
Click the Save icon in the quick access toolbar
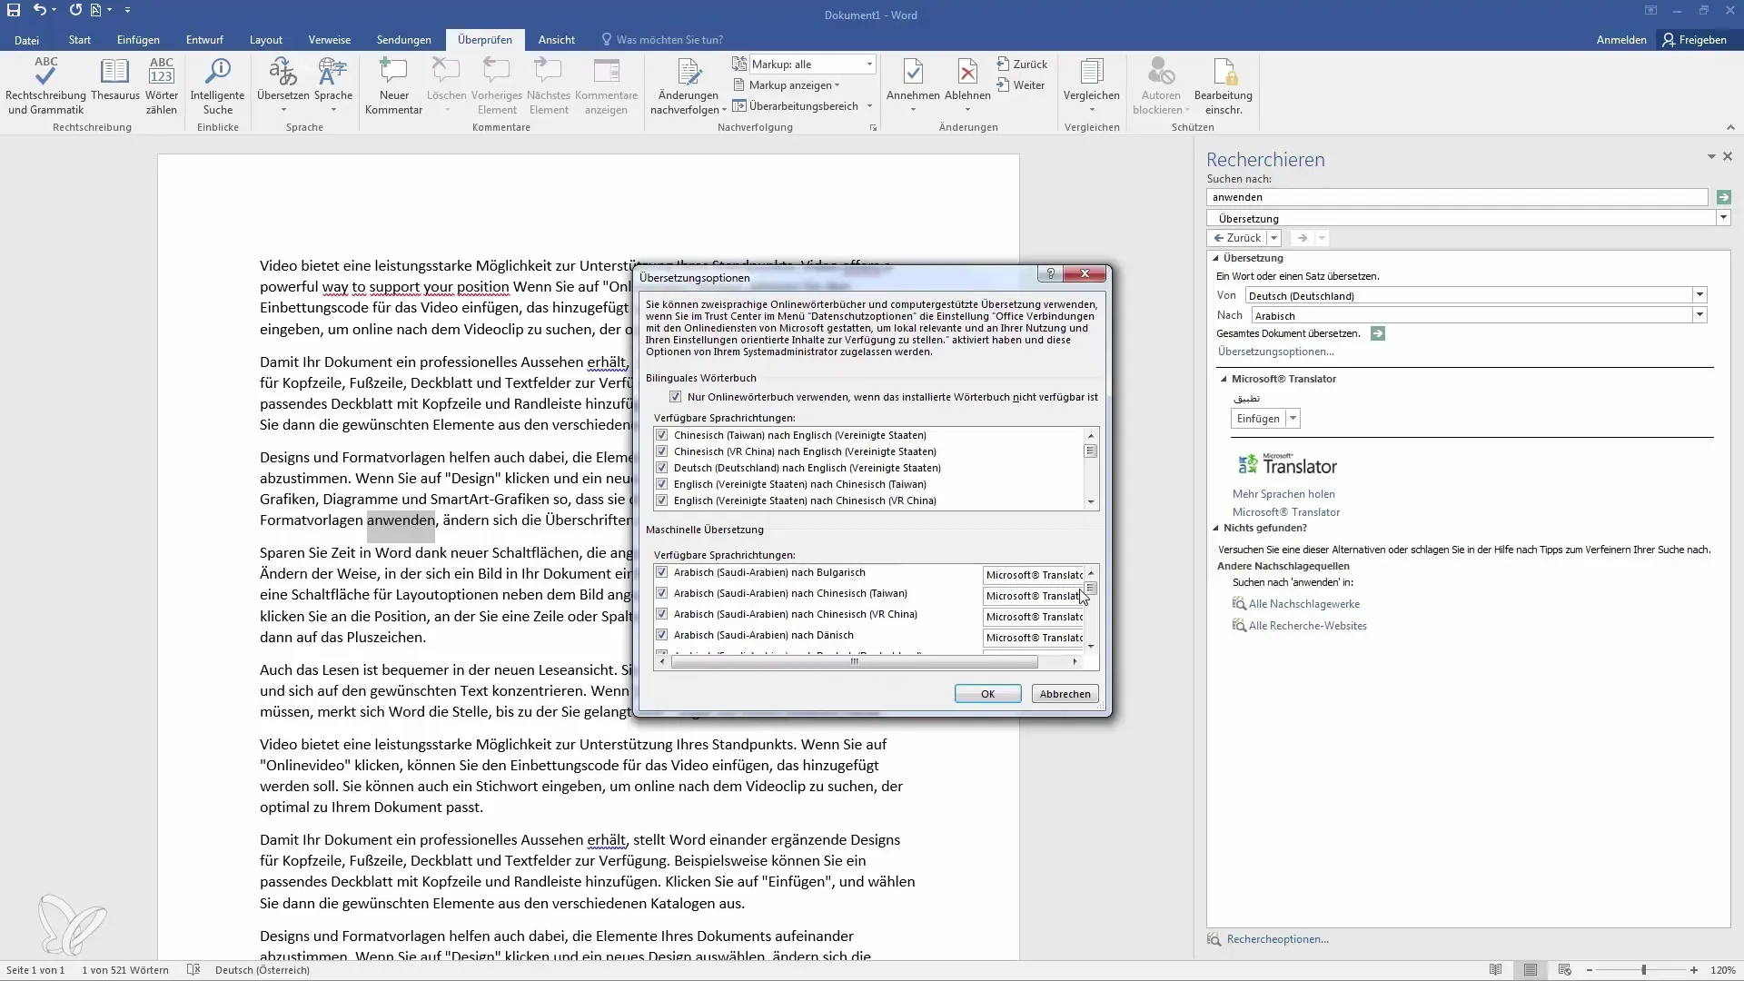coord(14,10)
